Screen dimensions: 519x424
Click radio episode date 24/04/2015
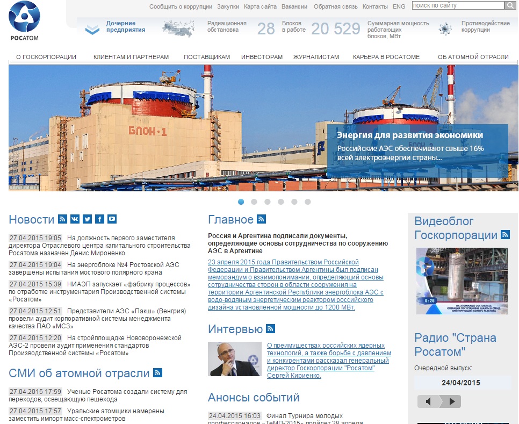[461, 383]
